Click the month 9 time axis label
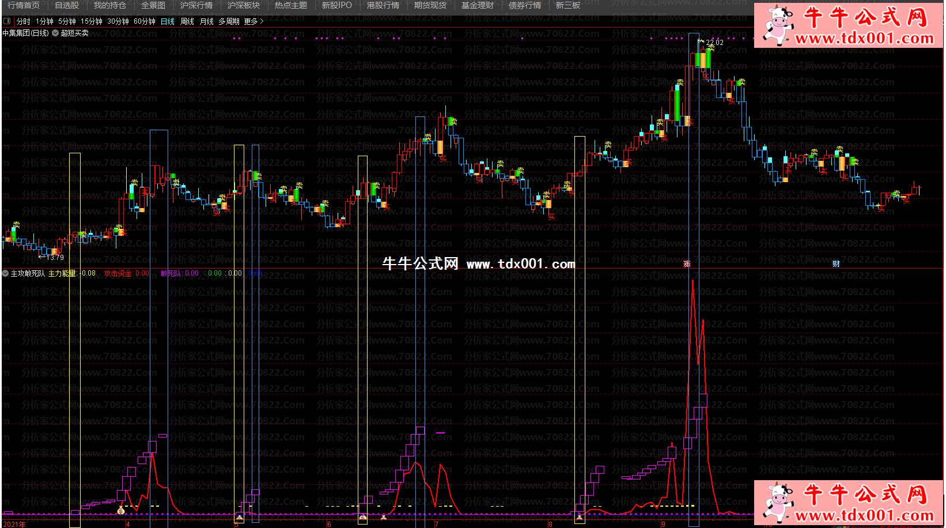The image size is (946, 528). pyautogui.click(x=664, y=524)
